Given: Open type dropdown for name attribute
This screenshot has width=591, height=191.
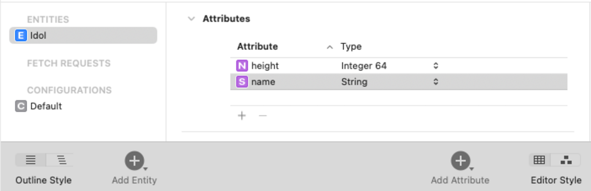Looking at the screenshot, I should tap(435, 82).
